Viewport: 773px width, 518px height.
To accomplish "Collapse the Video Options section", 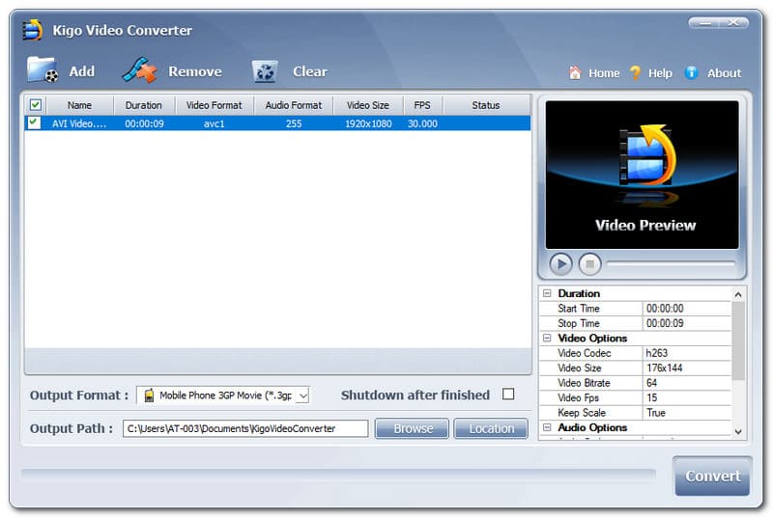I will 547,339.
